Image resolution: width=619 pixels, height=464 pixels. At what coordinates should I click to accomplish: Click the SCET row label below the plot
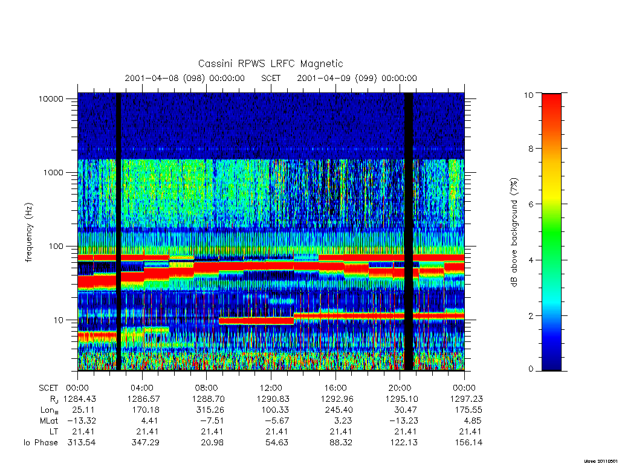point(48,388)
